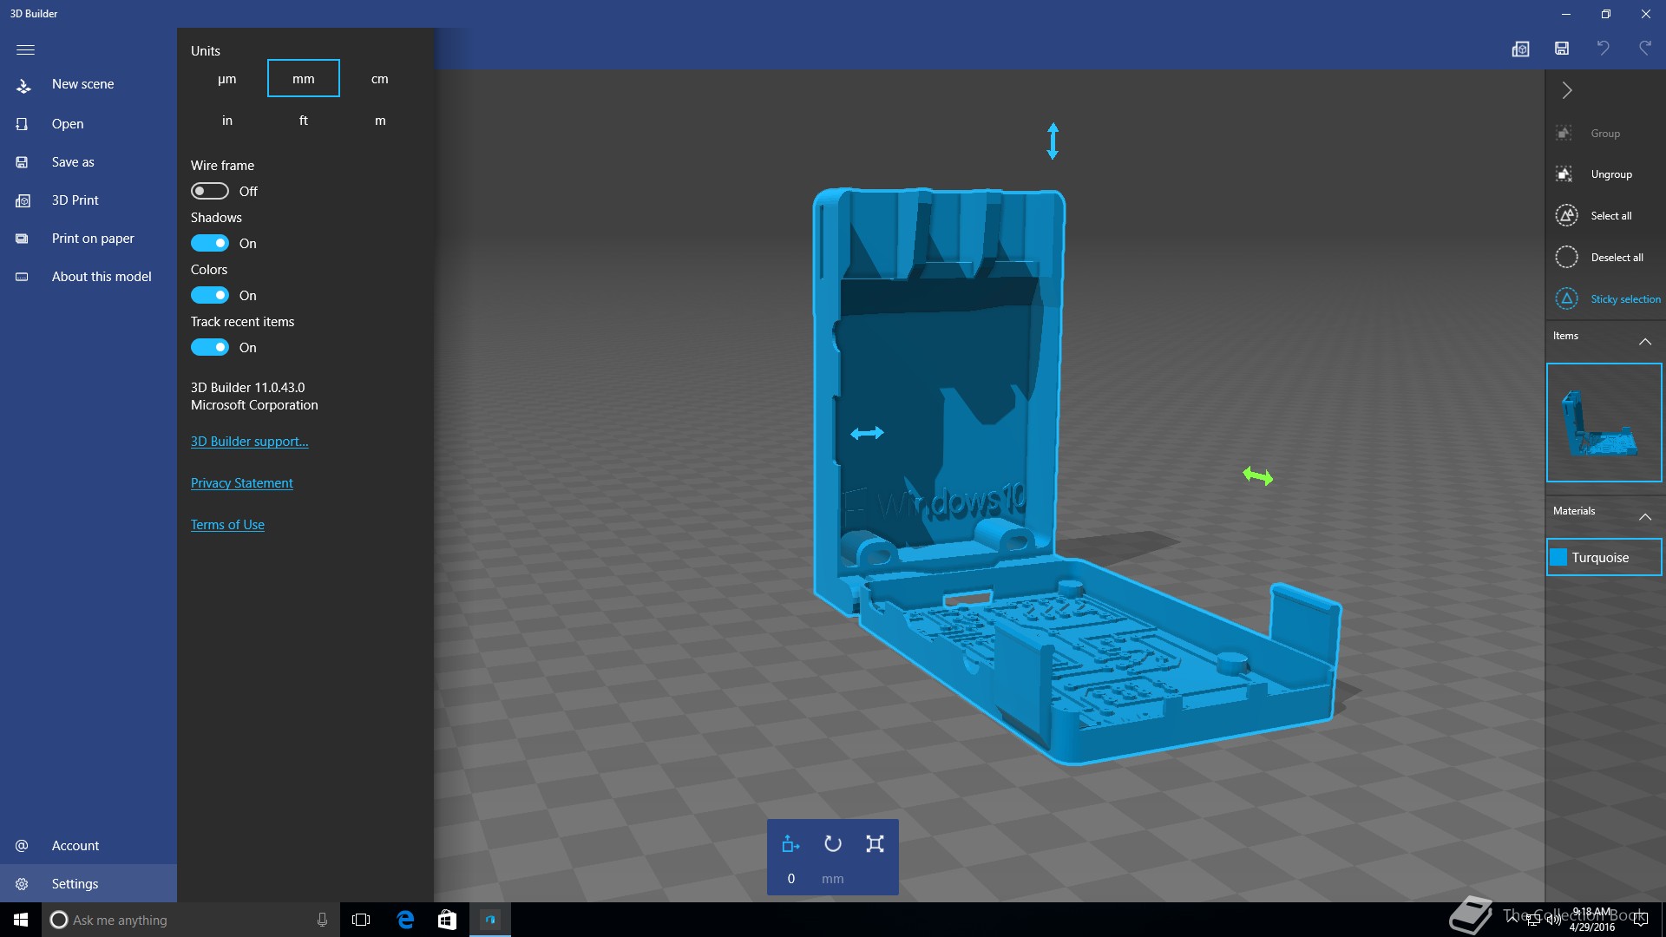Open the Windows Start menu
The image size is (1666, 937).
pos(21,920)
